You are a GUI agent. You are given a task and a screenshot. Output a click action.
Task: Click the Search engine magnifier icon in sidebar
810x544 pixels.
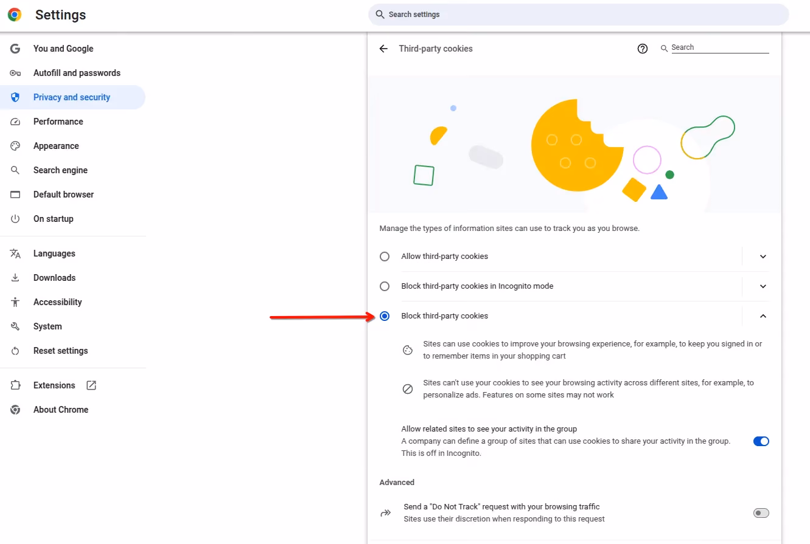15,170
